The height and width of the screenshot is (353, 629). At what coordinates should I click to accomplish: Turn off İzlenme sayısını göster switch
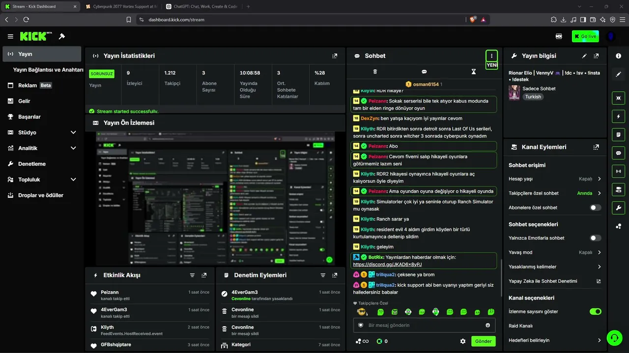[596, 312]
